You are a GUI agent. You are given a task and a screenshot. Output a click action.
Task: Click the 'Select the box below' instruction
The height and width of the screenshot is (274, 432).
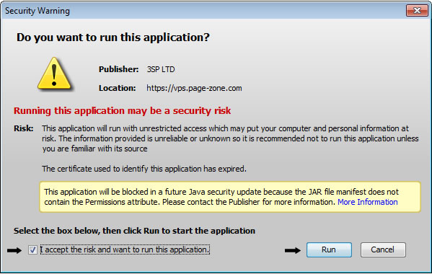134,231
